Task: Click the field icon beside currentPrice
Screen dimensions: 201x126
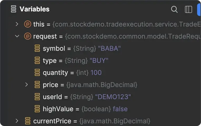Action: tap(27, 121)
